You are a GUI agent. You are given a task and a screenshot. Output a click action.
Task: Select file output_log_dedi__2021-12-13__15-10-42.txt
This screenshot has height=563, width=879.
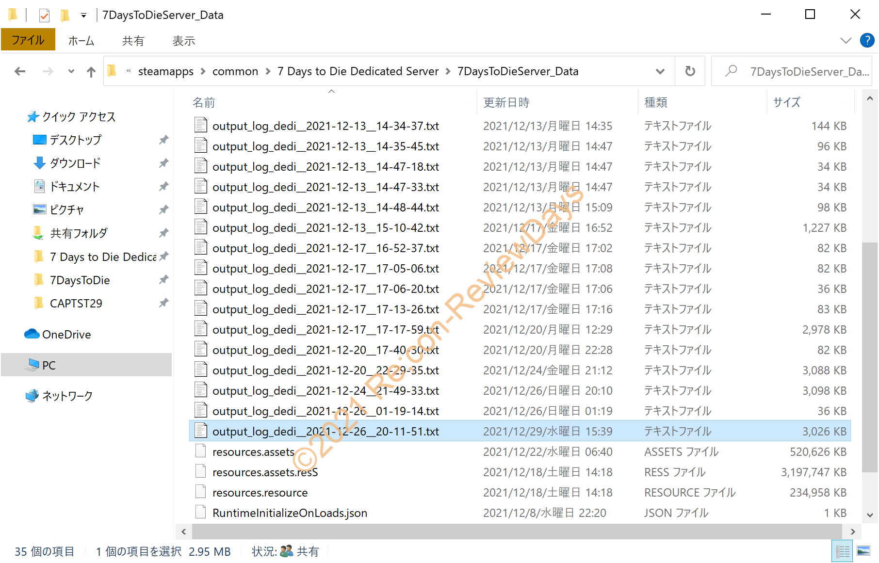[326, 228]
